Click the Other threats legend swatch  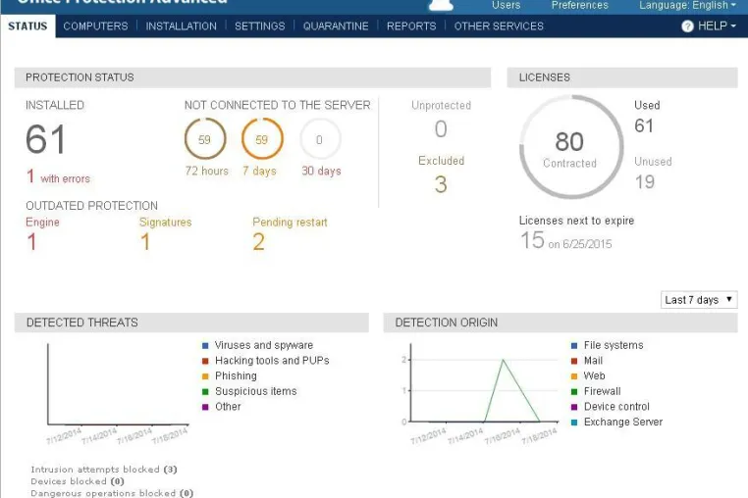coord(205,407)
